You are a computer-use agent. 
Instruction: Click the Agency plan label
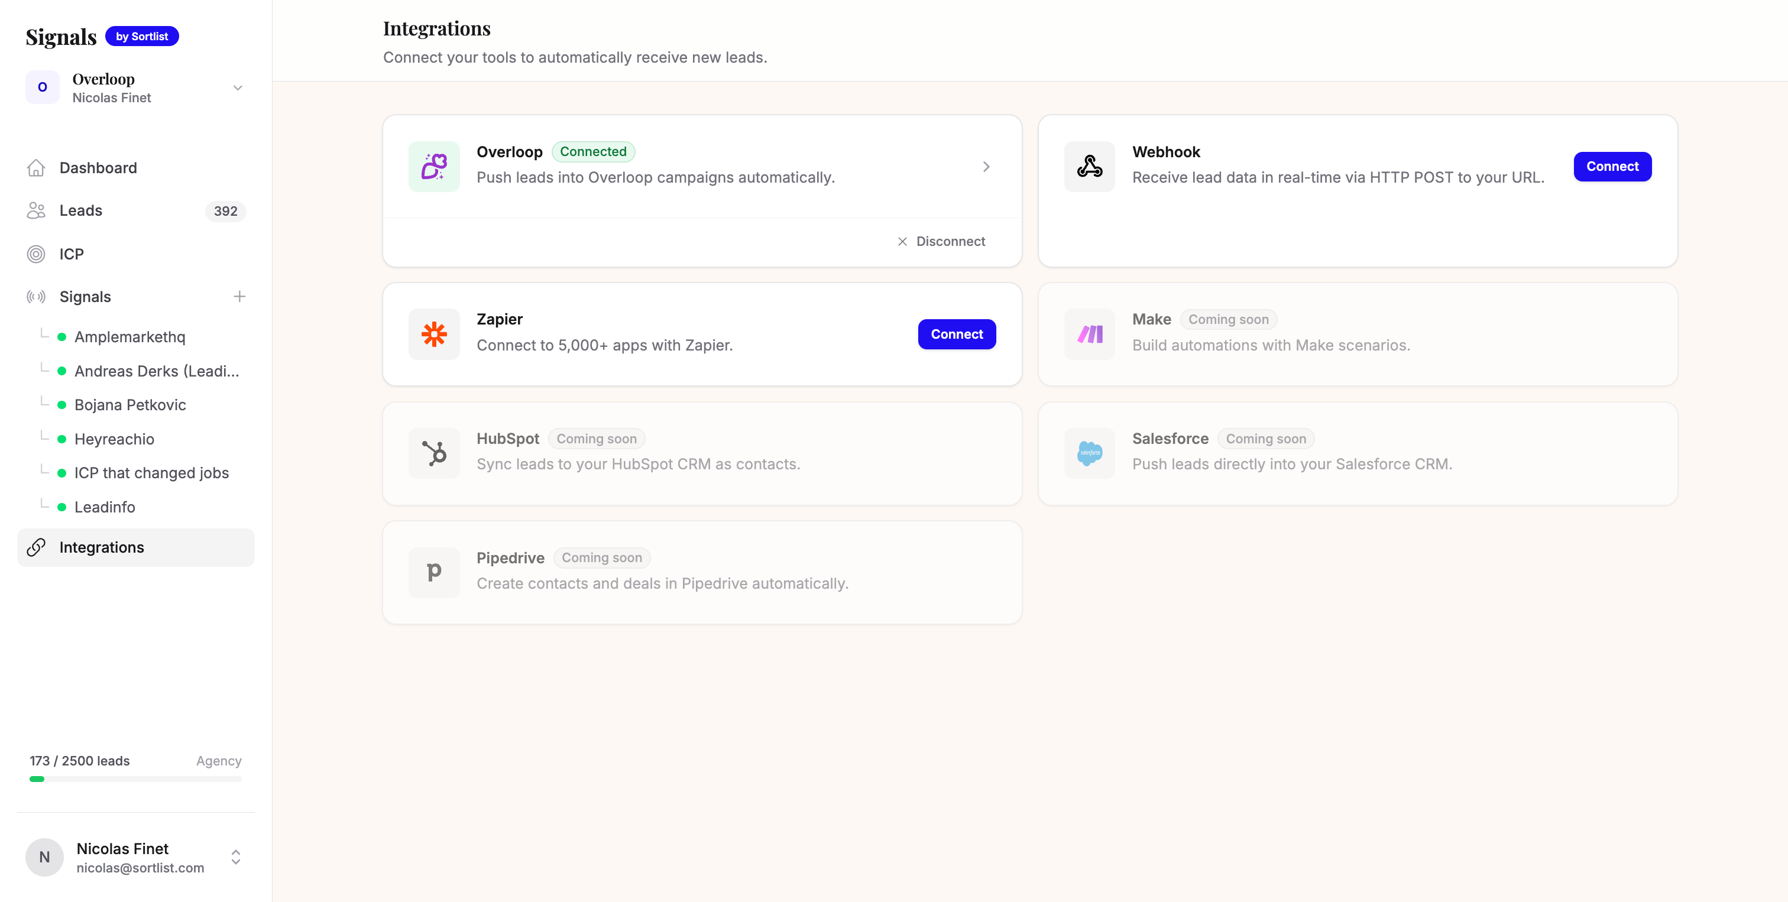click(x=219, y=761)
